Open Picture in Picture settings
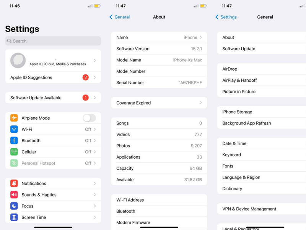This screenshot has height=230, width=306. pos(262,92)
